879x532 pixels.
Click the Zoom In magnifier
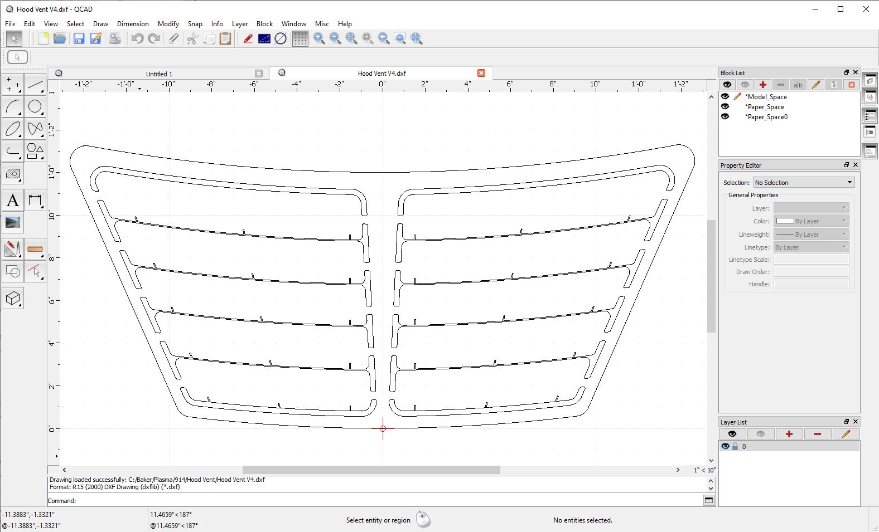[x=319, y=38]
